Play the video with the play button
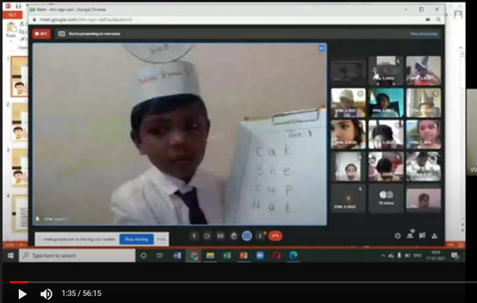477x303 pixels. pos(22,294)
